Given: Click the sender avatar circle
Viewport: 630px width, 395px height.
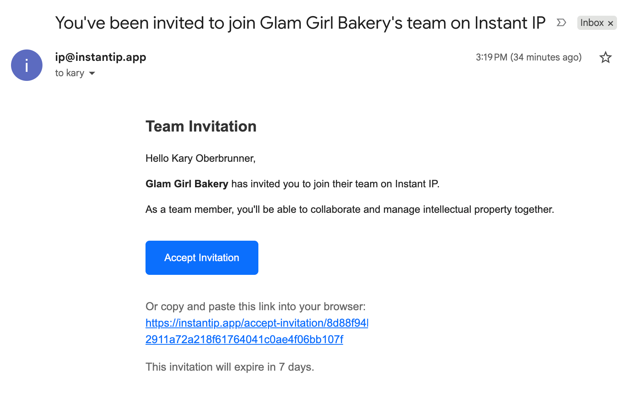Looking at the screenshot, I should pos(27,65).
